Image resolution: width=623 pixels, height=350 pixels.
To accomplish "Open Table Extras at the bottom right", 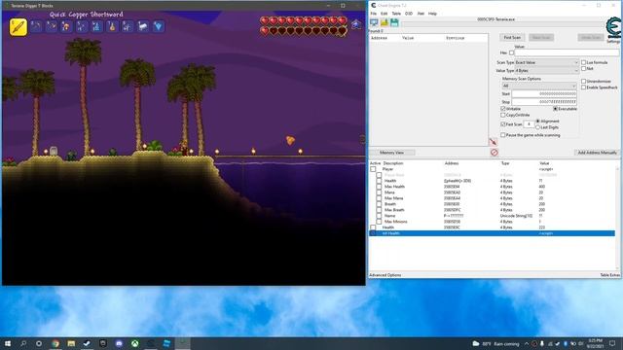I will (610, 275).
